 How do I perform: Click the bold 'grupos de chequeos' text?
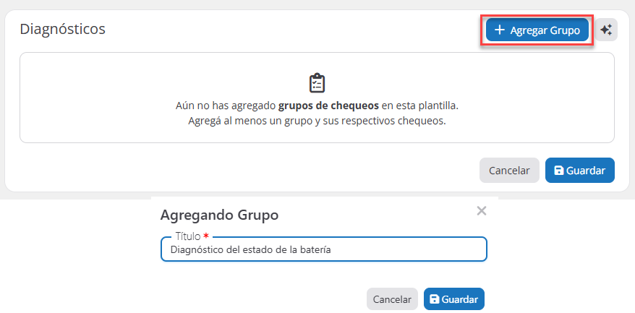[328, 106]
